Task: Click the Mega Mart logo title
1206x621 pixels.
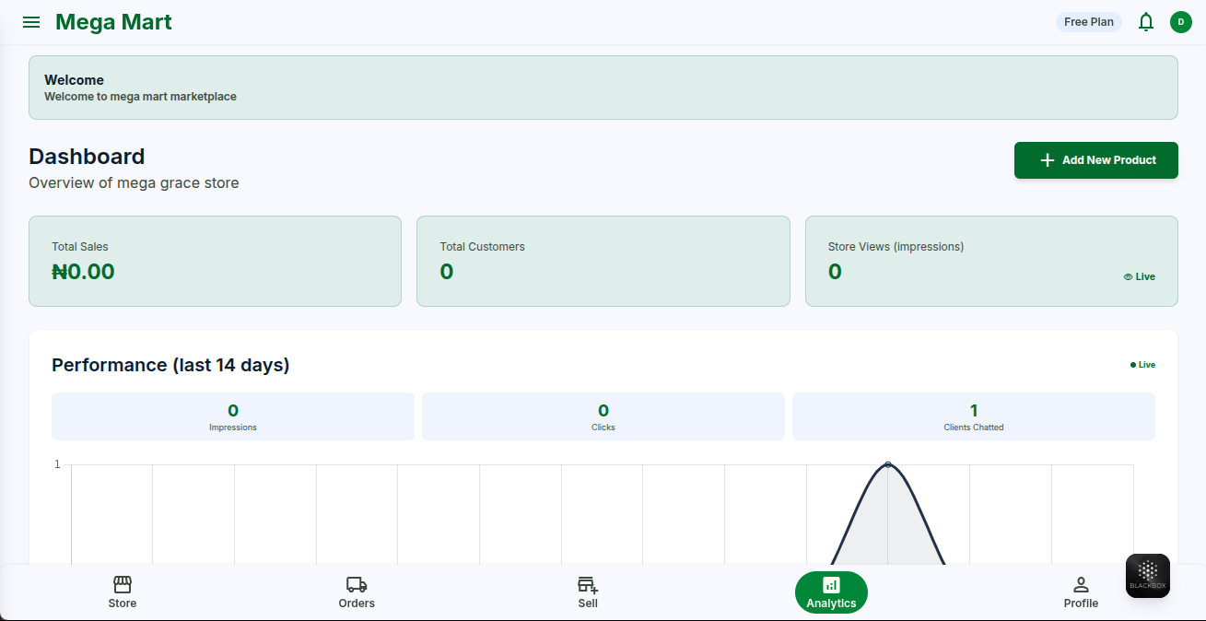Action: point(114,22)
